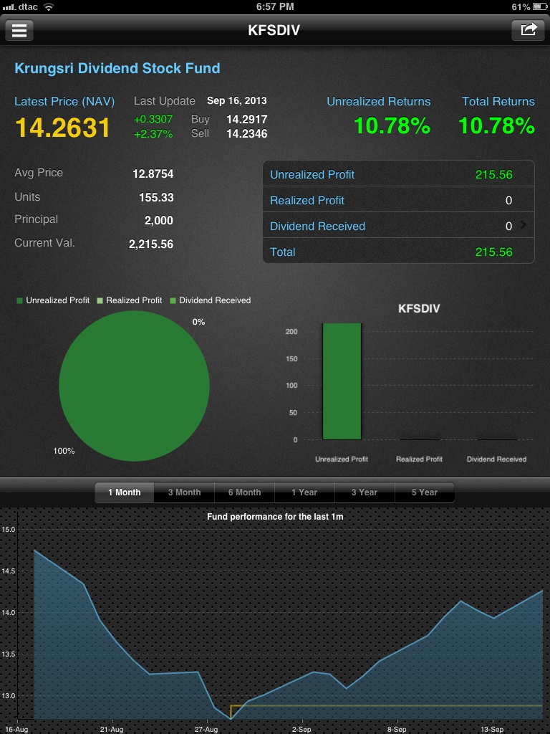Image resolution: width=550 pixels, height=734 pixels.
Task: Tap the cellular signal bars
Action: 9,7
